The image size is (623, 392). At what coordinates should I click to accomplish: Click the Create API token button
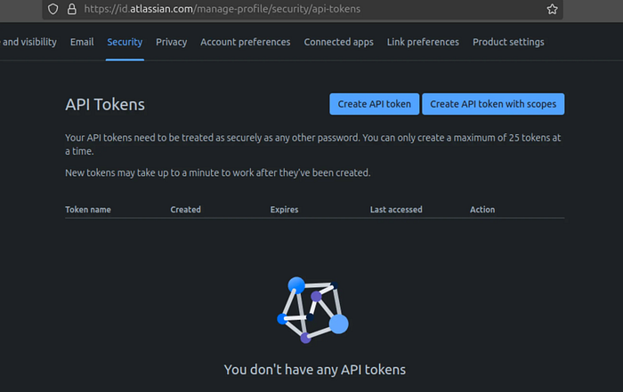coord(375,104)
